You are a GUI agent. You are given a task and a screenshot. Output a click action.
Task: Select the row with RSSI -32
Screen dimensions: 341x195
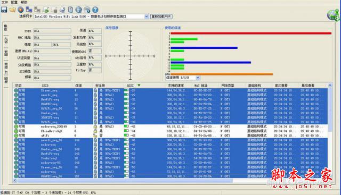(170, 99)
